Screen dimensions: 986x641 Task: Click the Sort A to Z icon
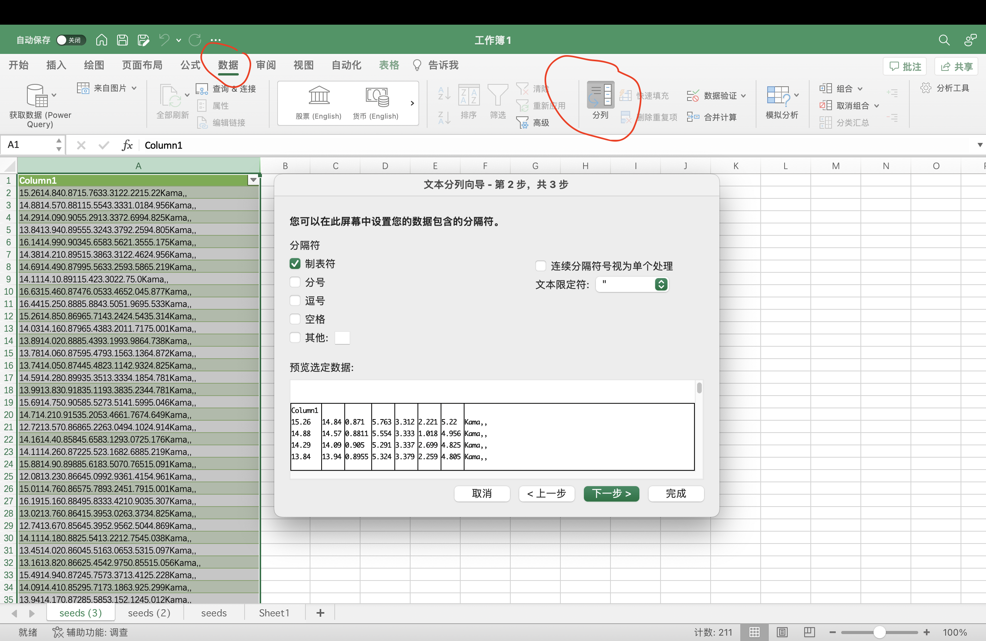click(444, 94)
